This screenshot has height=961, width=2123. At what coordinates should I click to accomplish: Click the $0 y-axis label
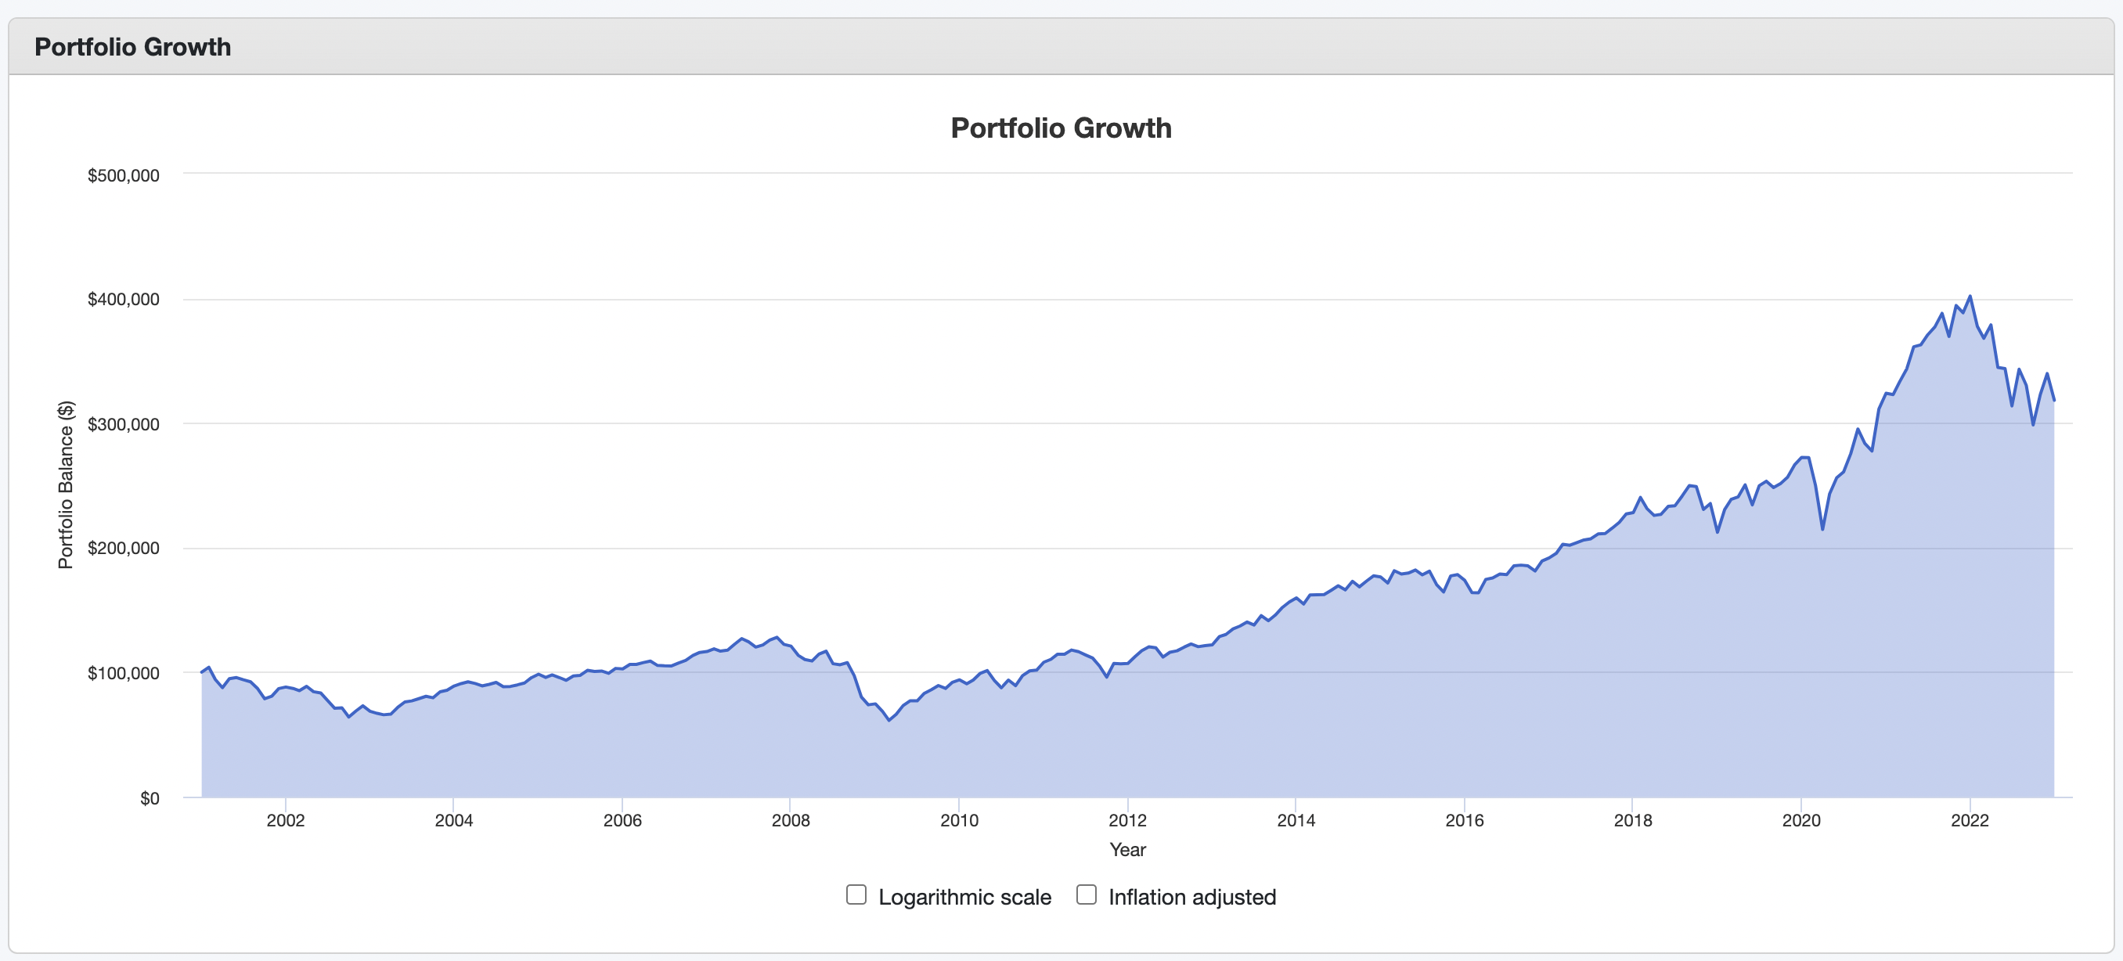pyautogui.click(x=150, y=797)
